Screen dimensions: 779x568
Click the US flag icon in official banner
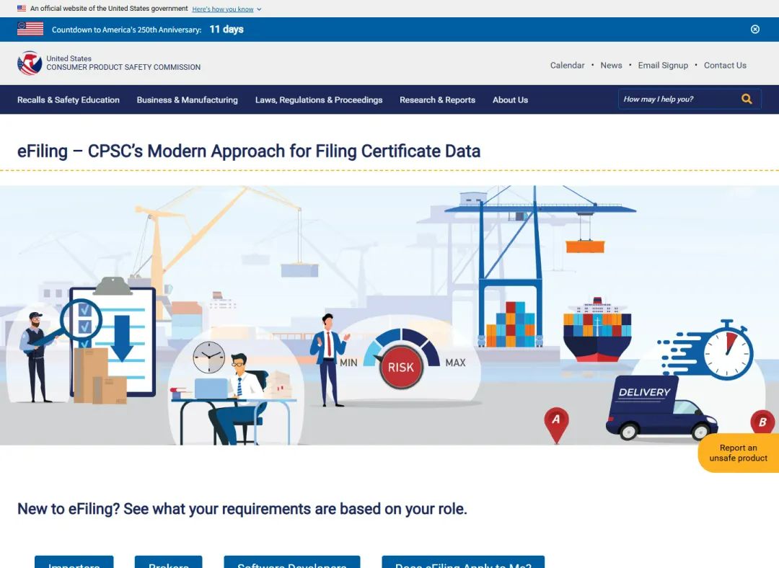pos(22,9)
